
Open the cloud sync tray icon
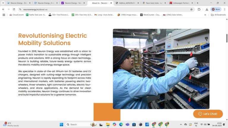pyautogui.click(x=186, y=124)
